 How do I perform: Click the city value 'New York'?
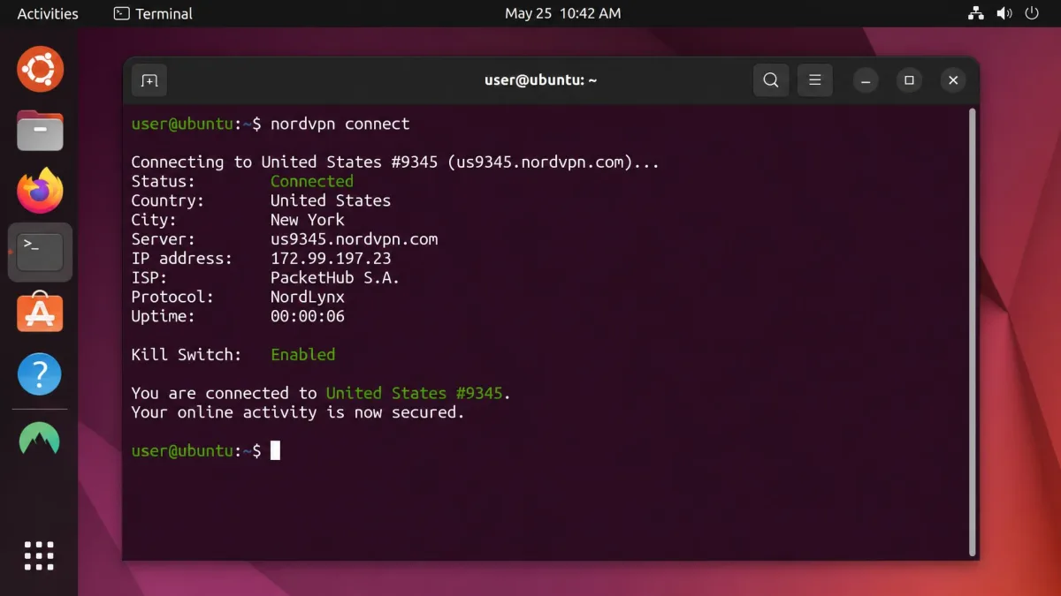coord(308,220)
